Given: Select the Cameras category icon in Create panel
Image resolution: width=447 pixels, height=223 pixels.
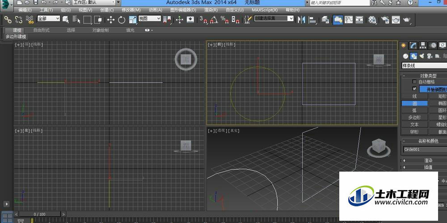Looking at the screenshot, I should pos(430,56).
